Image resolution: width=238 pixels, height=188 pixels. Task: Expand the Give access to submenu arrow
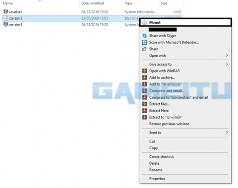[x=227, y=64]
